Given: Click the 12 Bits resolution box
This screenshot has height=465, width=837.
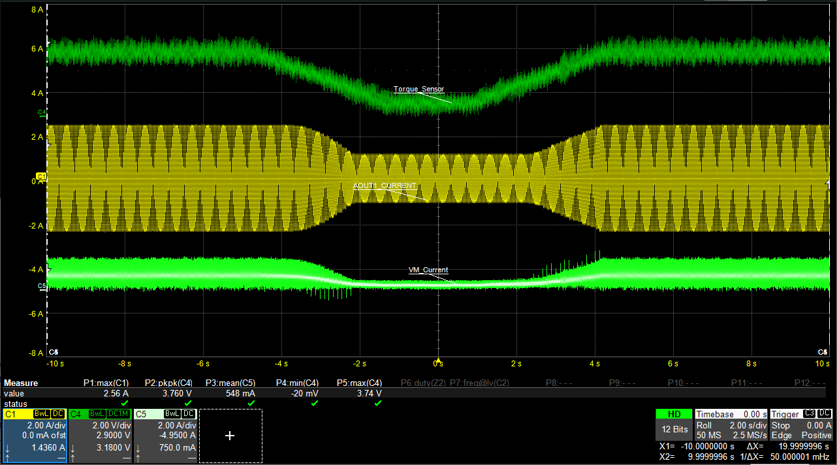Looking at the screenshot, I should click(x=674, y=430).
